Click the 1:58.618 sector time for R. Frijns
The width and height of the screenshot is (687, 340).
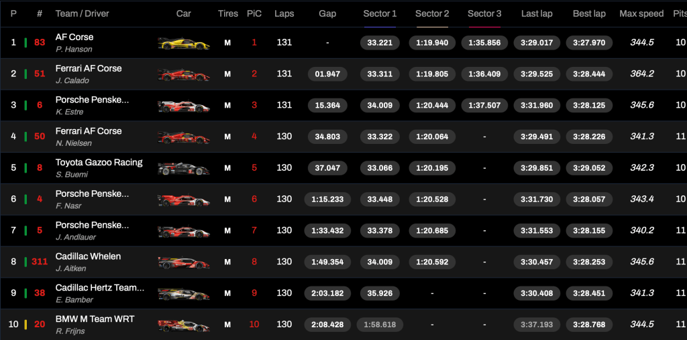pos(380,325)
